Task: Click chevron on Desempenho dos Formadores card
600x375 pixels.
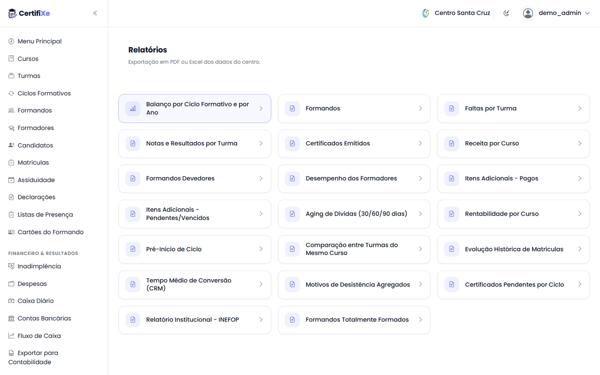Action: click(x=420, y=178)
